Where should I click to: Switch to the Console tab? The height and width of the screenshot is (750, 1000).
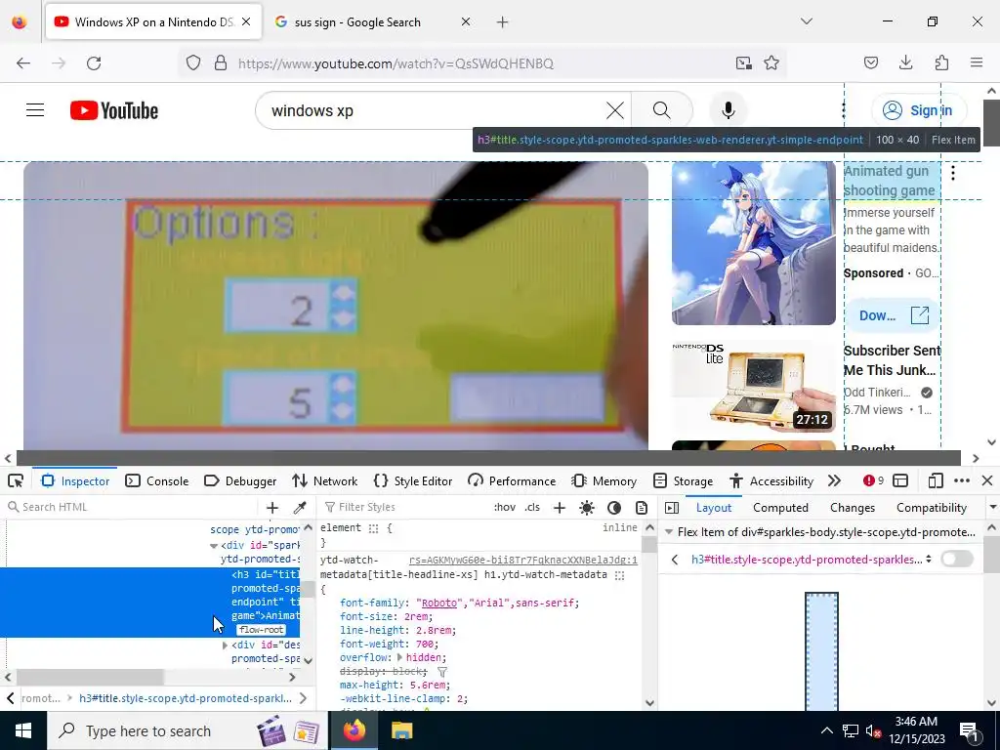(x=157, y=480)
